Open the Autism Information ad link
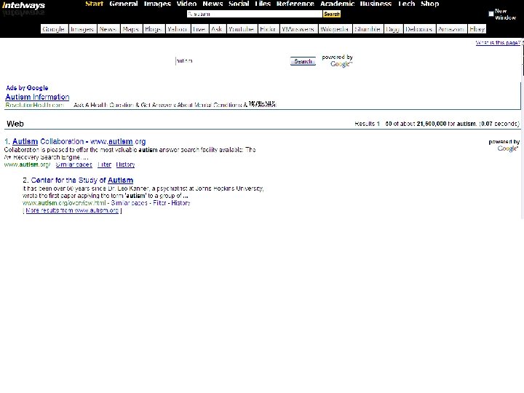Viewport: 524px width, 393px height. [x=37, y=97]
